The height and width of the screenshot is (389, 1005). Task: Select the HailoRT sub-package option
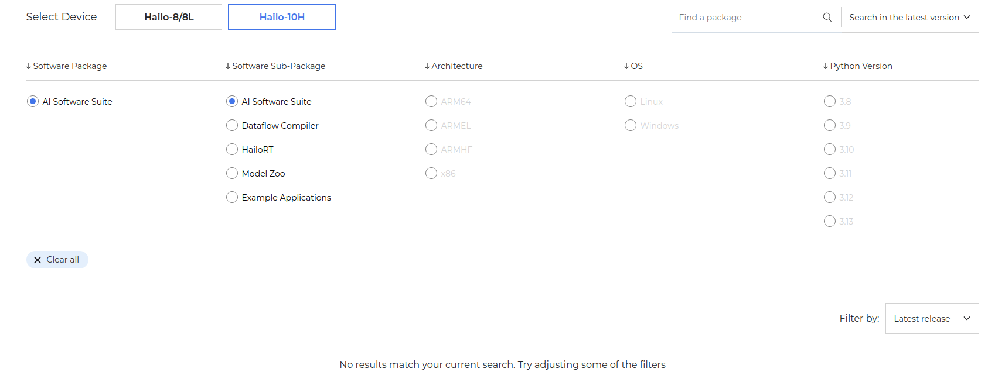pyautogui.click(x=232, y=150)
